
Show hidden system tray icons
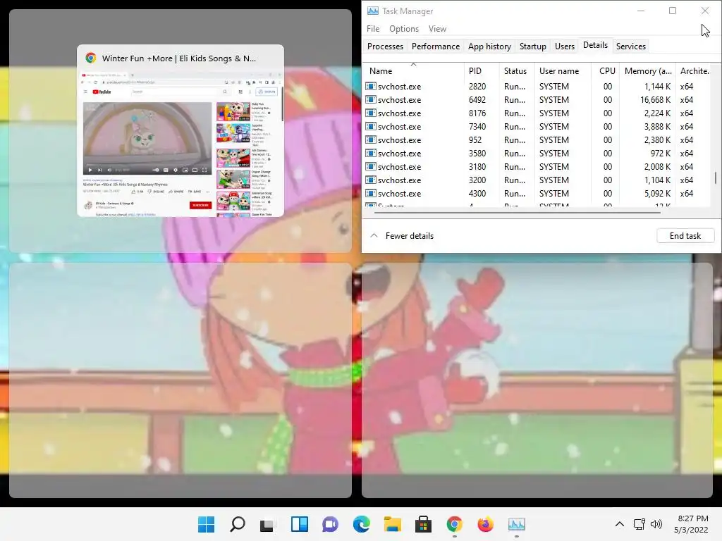point(620,524)
